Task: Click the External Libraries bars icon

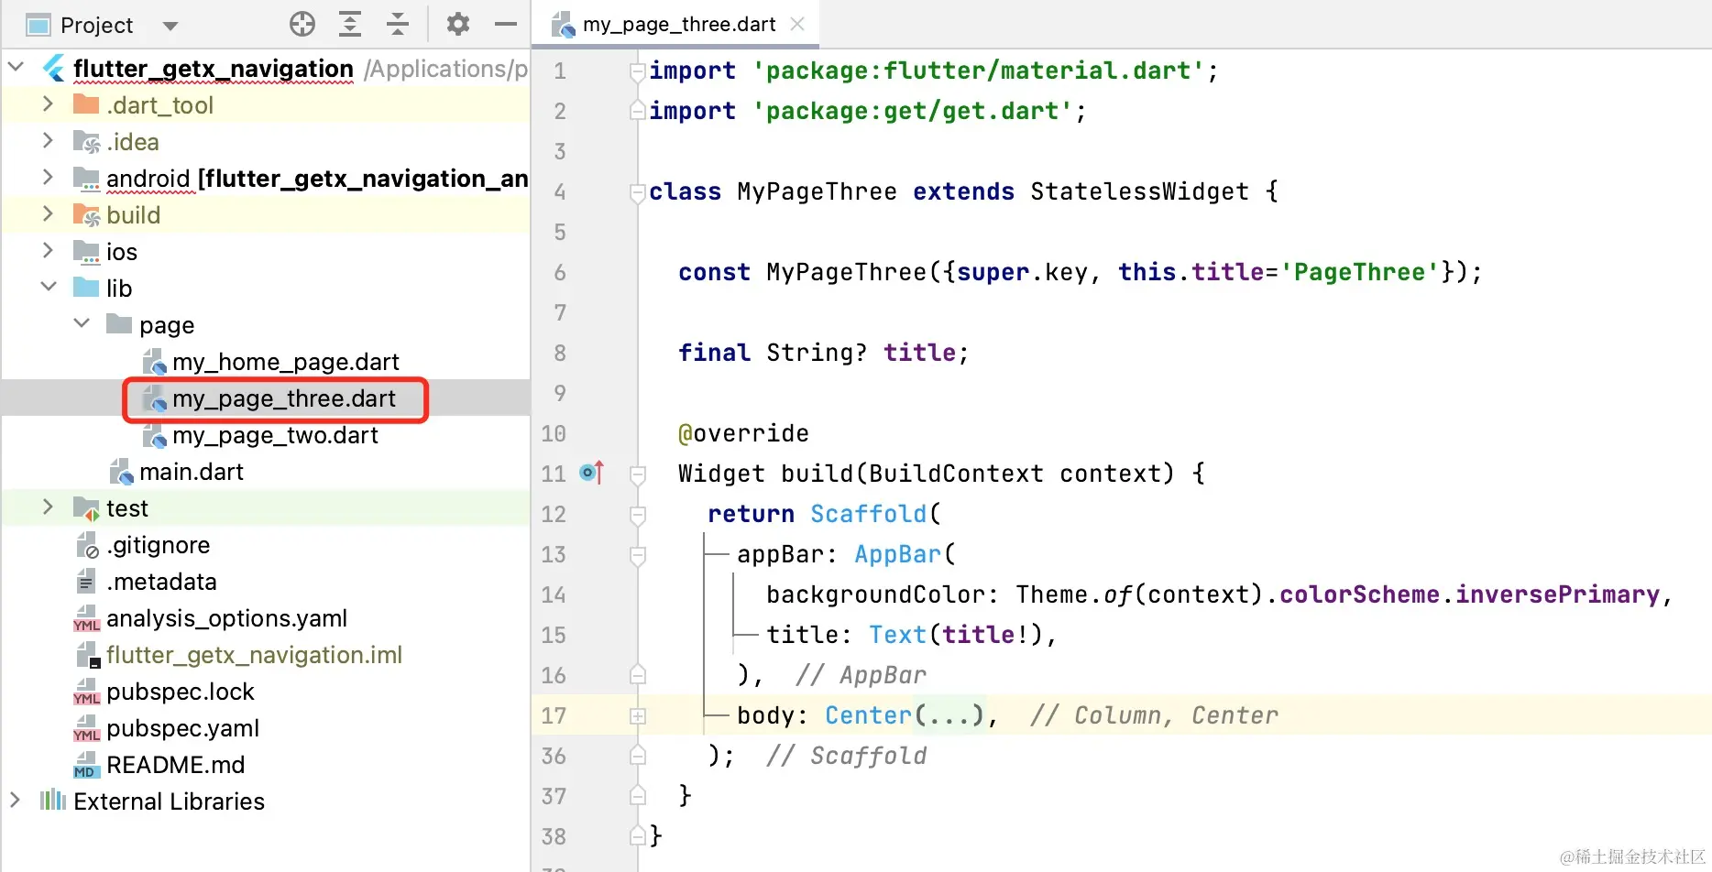Action: [53, 801]
